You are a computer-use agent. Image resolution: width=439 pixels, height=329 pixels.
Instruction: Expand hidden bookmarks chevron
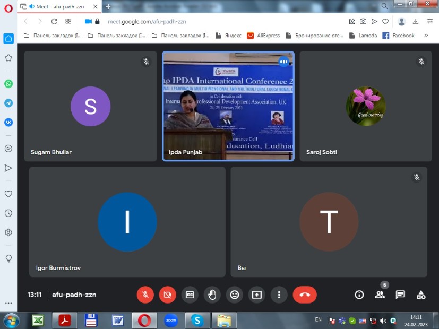click(x=426, y=36)
